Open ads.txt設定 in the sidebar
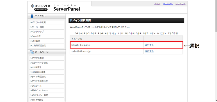 (47, 100)
